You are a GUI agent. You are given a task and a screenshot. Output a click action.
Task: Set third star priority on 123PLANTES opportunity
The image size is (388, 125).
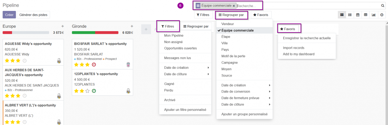(x=87, y=91)
